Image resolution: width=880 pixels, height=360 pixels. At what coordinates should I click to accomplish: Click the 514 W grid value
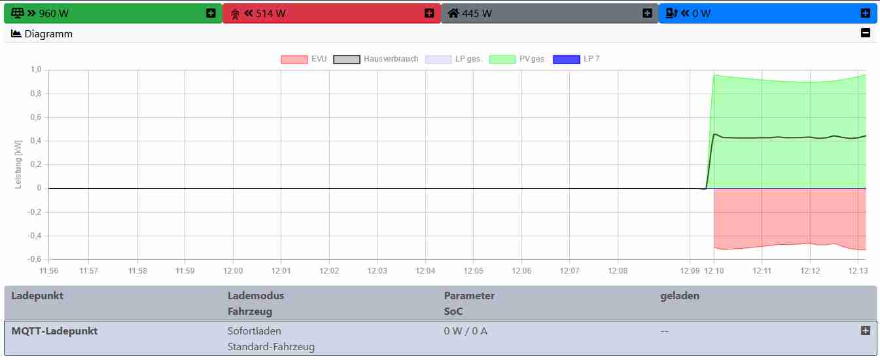(271, 13)
